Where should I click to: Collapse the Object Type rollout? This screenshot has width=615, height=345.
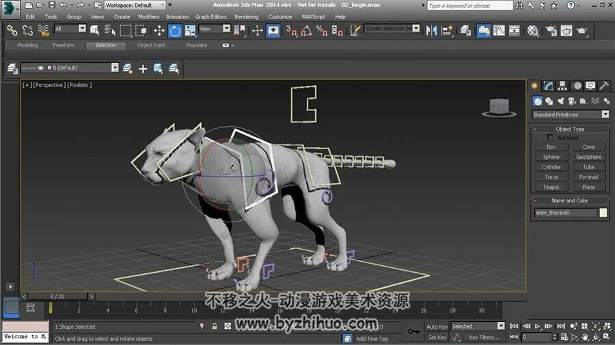coord(570,129)
